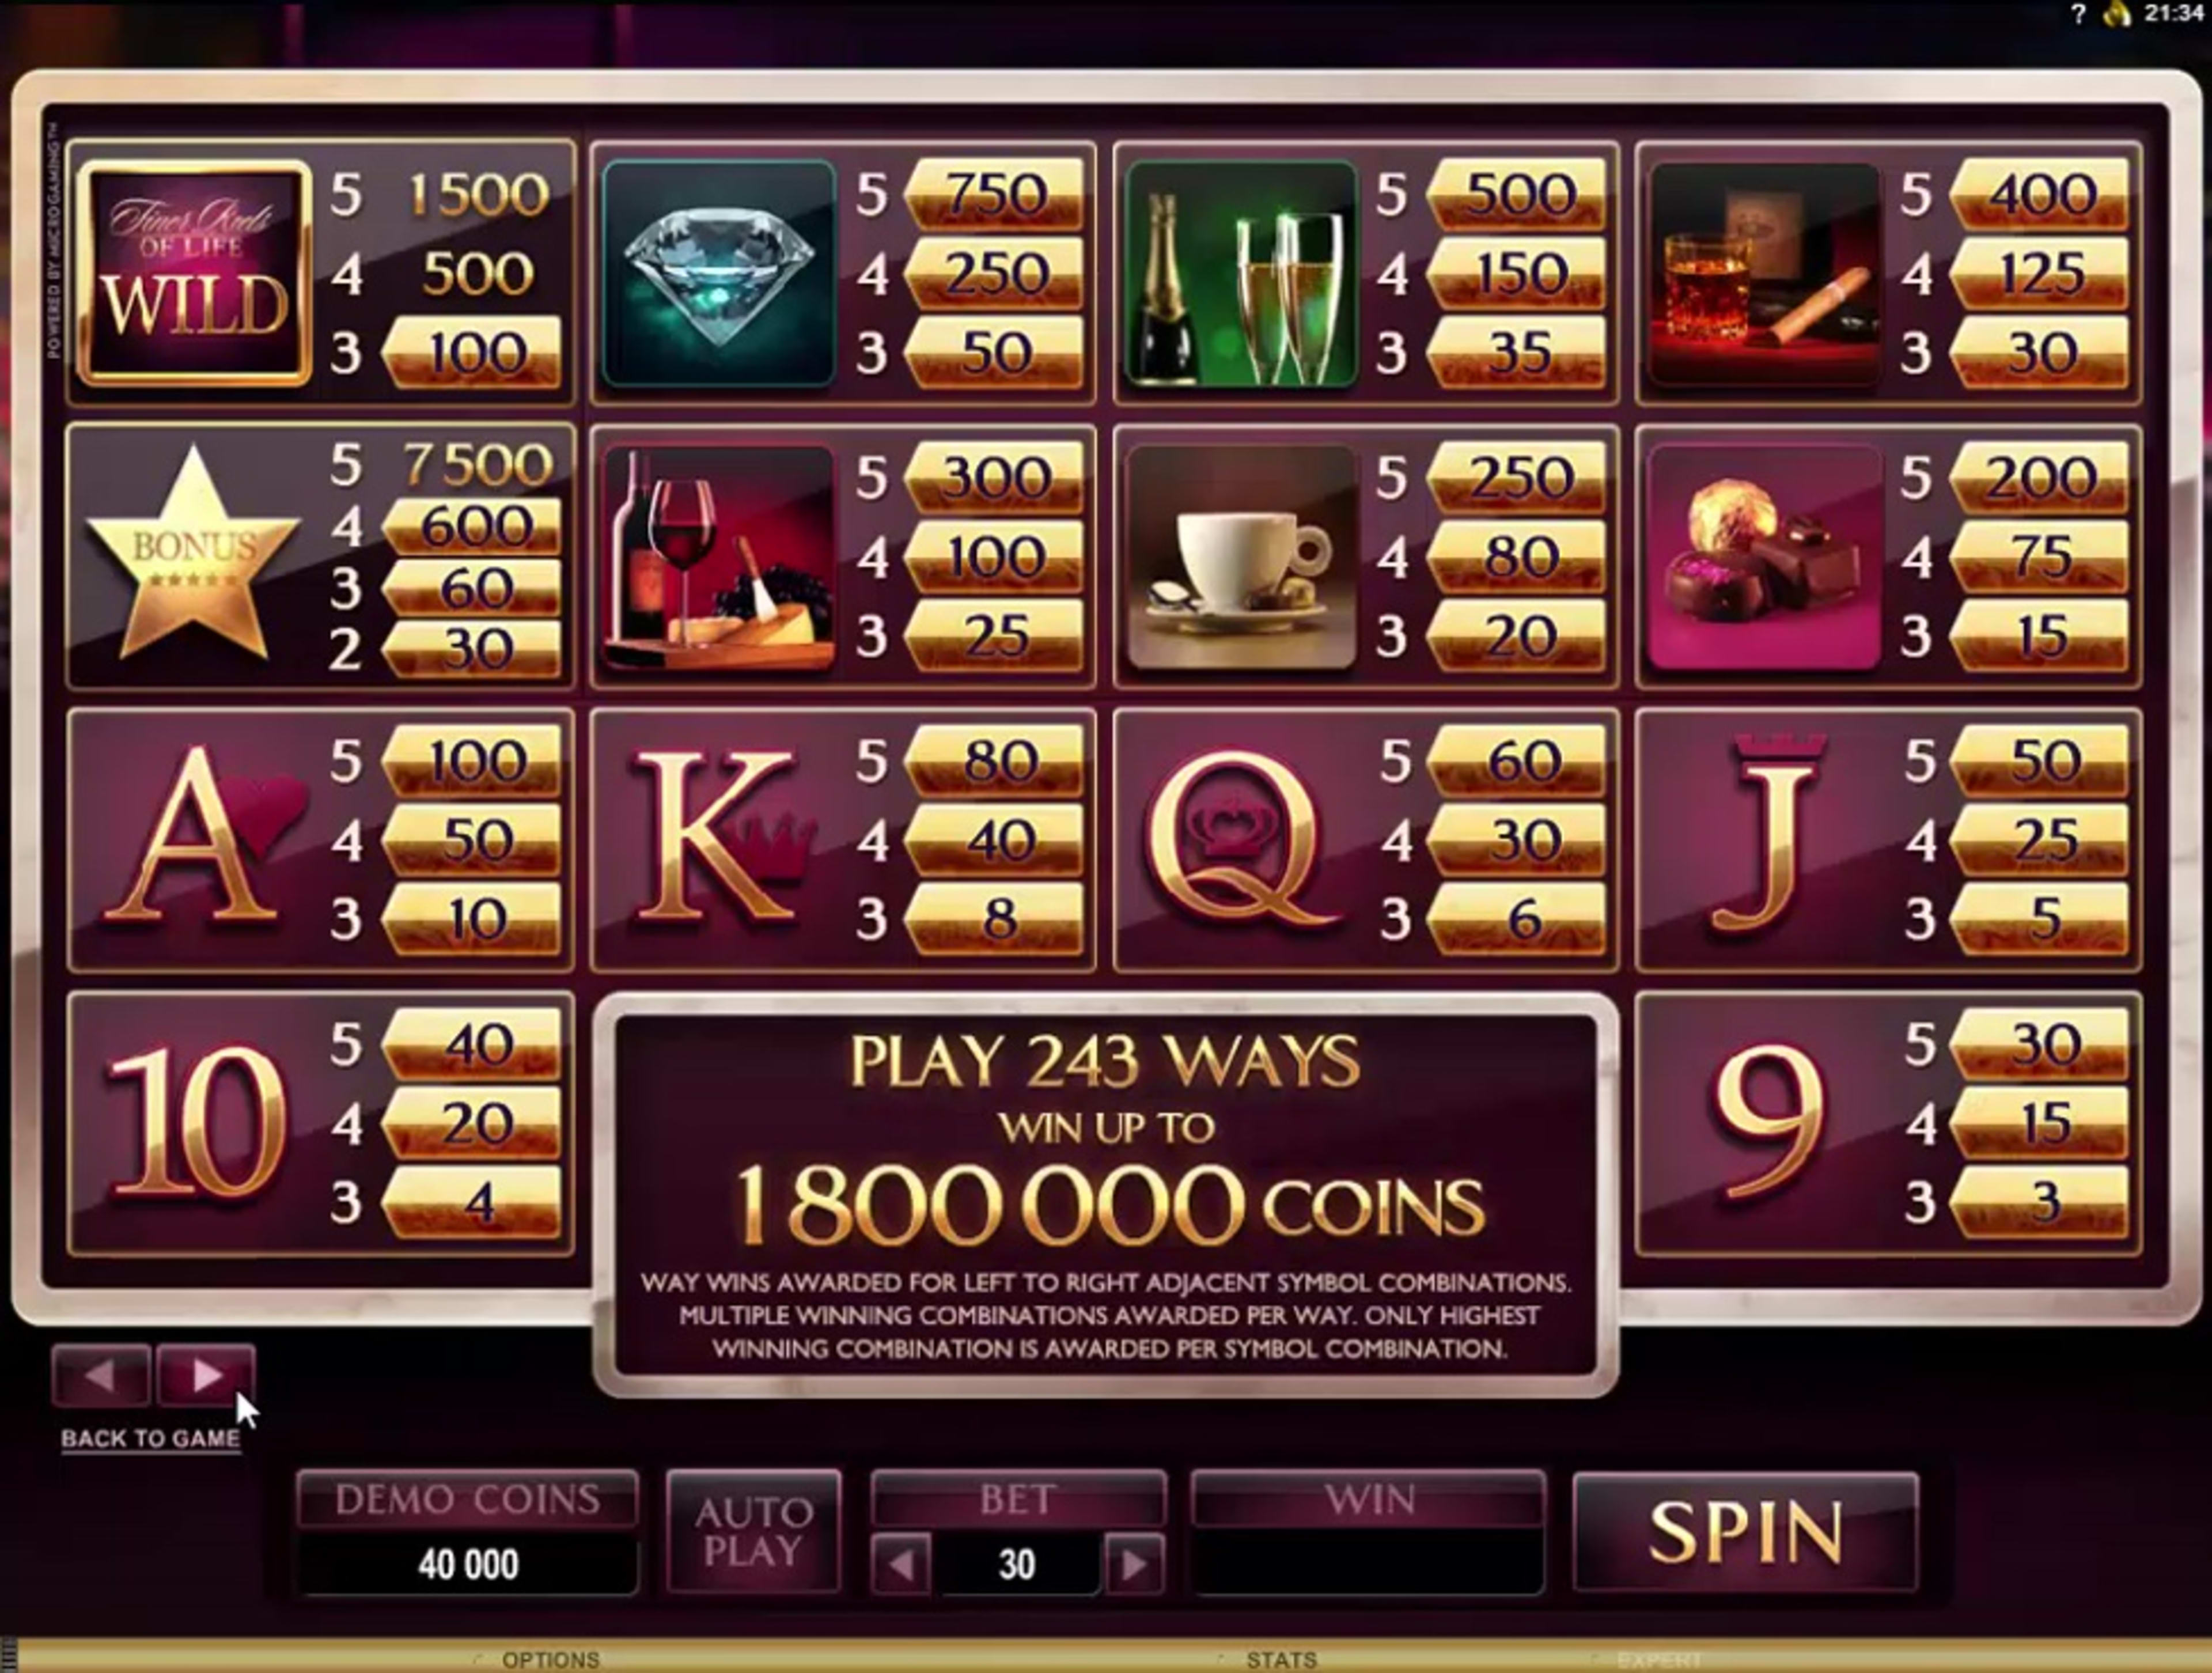Increase the bet amount
The image size is (2212, 1673).
(x=1134, y=1564)
